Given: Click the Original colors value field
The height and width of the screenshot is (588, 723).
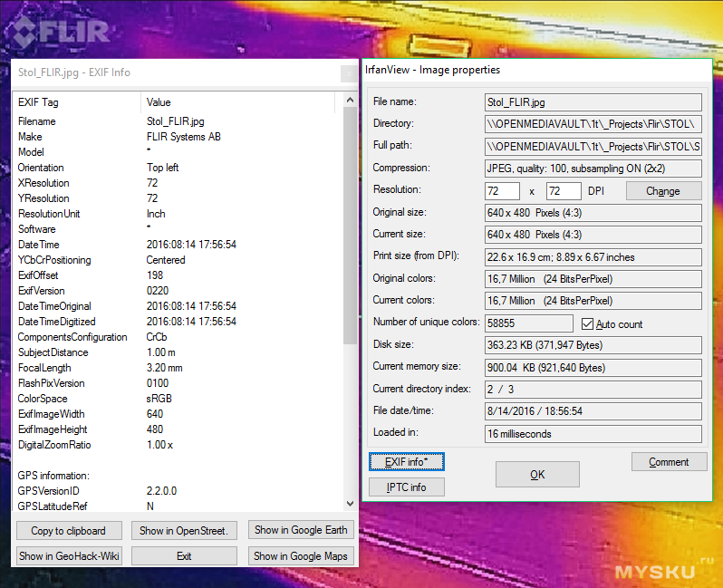Looking at the screenshot, I should 593,278.
